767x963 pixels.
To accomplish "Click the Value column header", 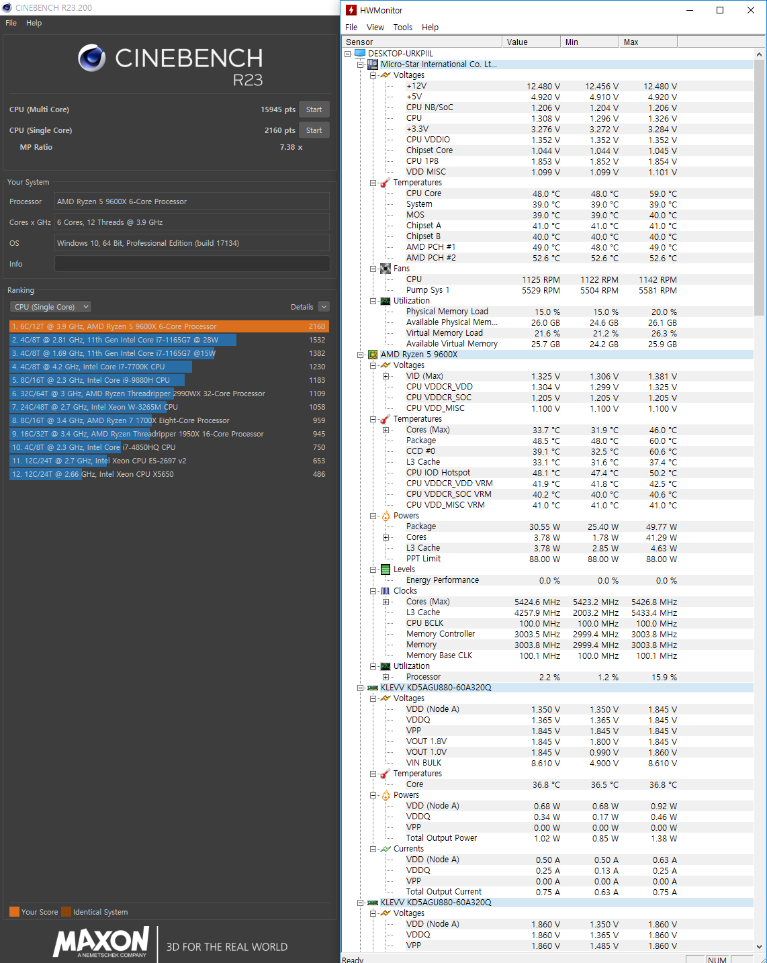I will click(531, 42).
